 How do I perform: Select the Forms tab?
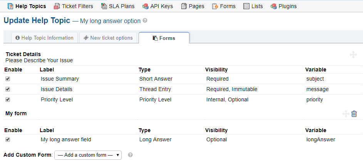(164, 38)
